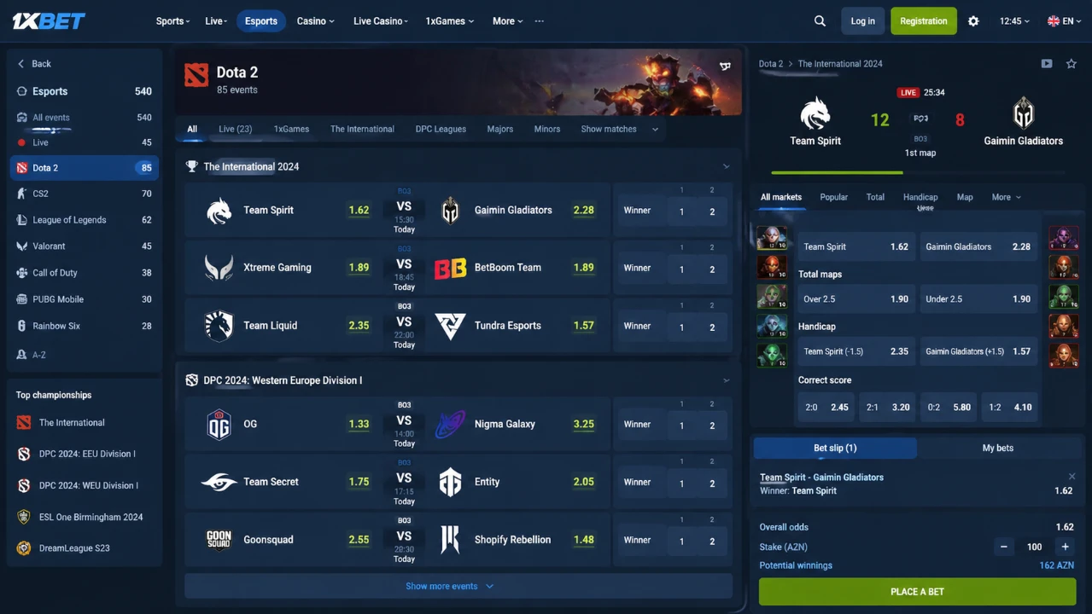Click the PUBG Mobile sidebar icon
1092x614 pixels.
(x=22, y=299)
